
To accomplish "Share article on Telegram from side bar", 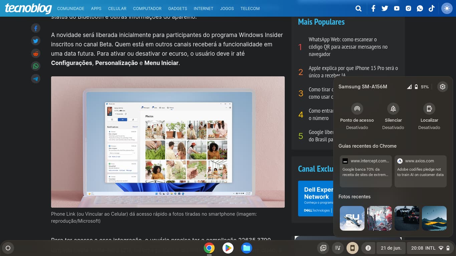I will coord(36,79).
